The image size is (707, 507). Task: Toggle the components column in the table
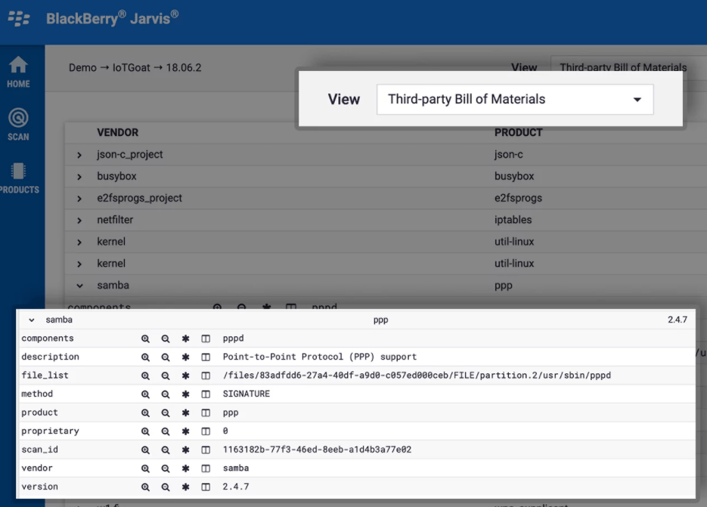[206, 339]
